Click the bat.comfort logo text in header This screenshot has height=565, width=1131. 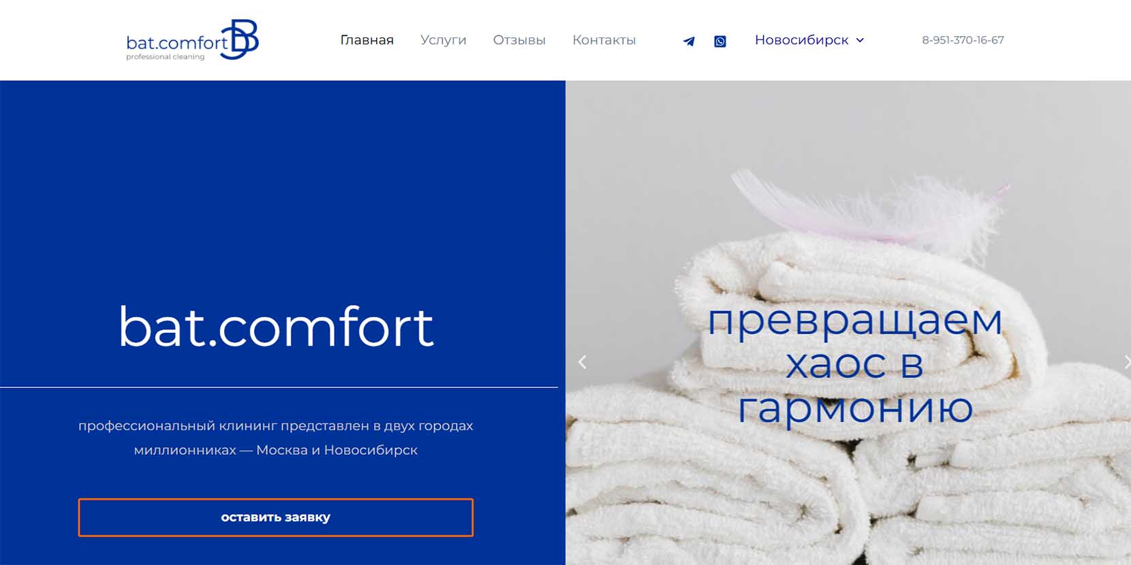176,42
